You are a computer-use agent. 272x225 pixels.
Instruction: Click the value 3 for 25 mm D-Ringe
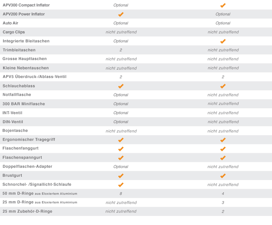pyautogui.click(x=223, y=203)
